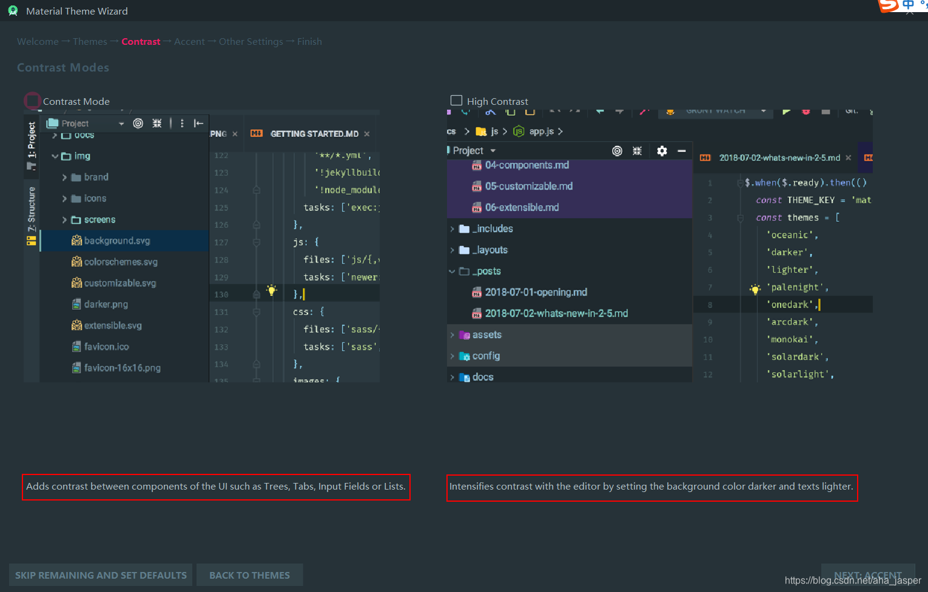Click extensible.svg file icon

[x=76, y=325]
